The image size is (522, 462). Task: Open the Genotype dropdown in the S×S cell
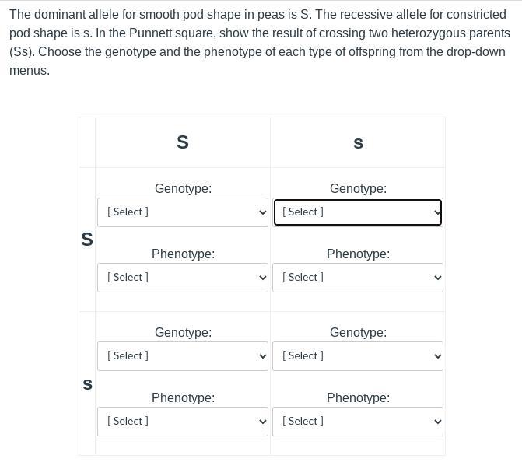tap(183, 212)
